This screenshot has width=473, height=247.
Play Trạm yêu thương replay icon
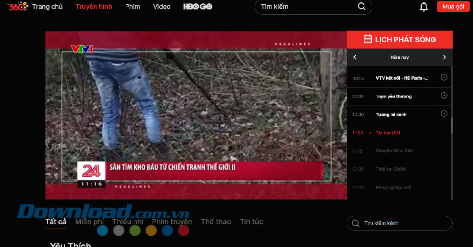[444, 96]
